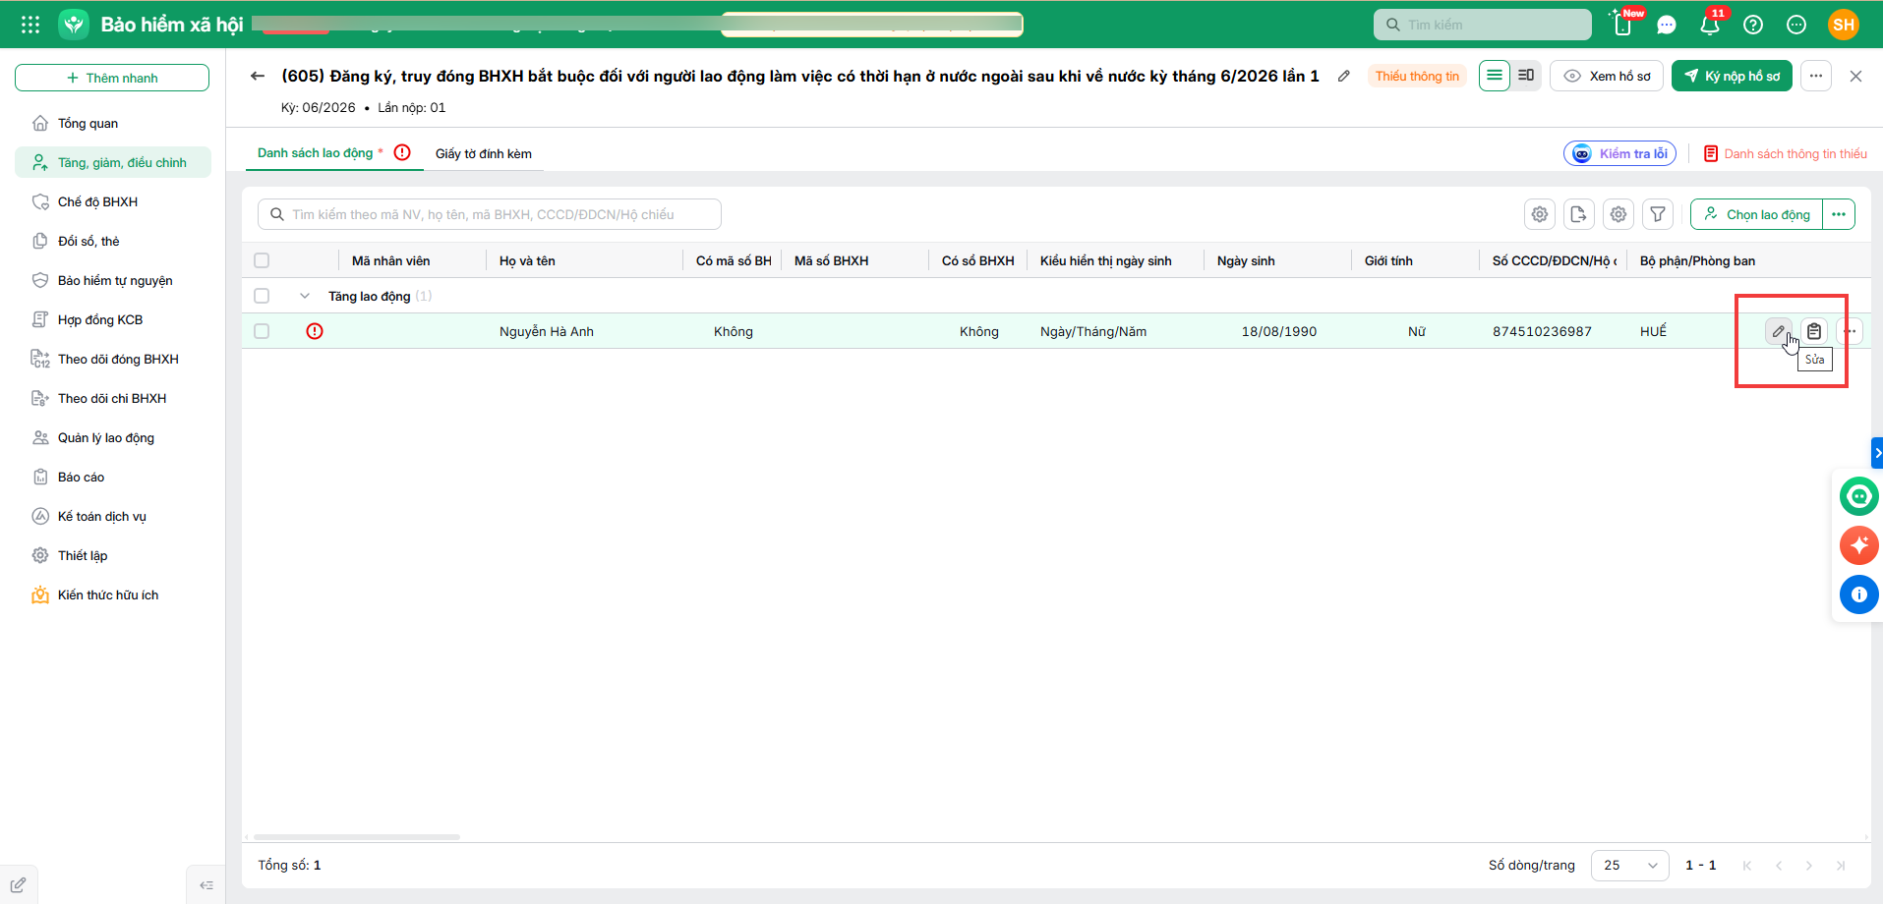Open the rows-per-page dropdown showing 25
The image size is (1883, 904).
[x=1629, y=865]
